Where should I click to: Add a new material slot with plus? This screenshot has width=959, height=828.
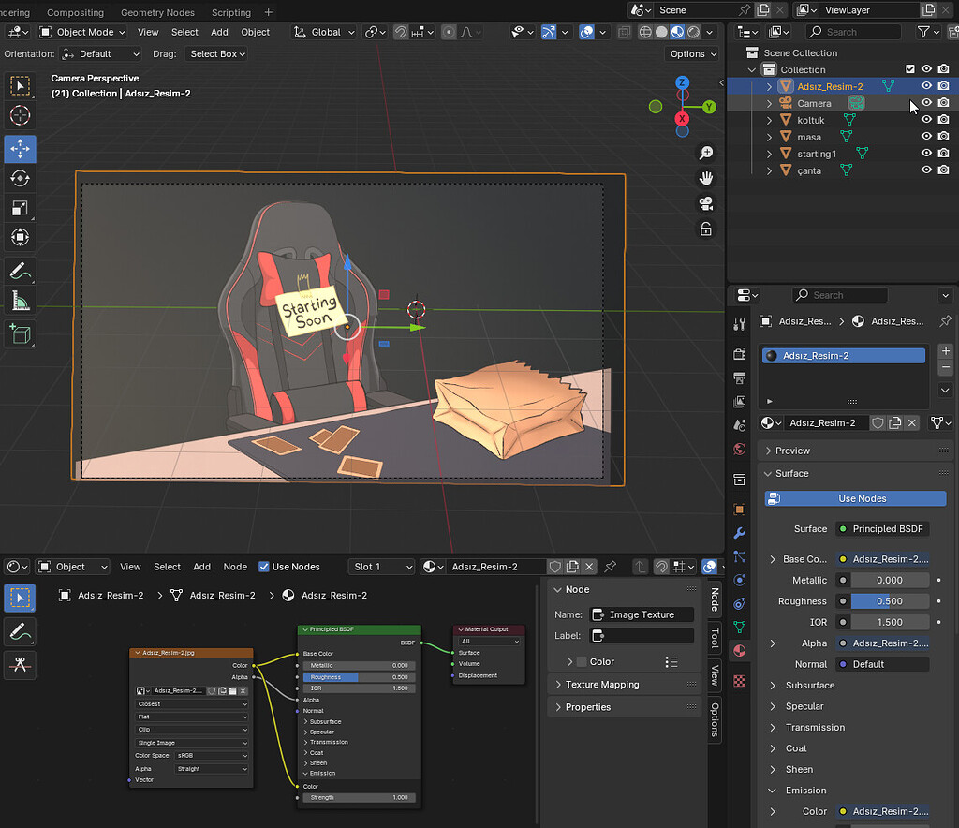click(x=946, y=351)
